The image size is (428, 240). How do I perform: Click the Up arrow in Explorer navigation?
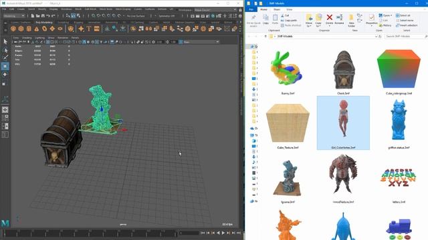tap(265, 36)
